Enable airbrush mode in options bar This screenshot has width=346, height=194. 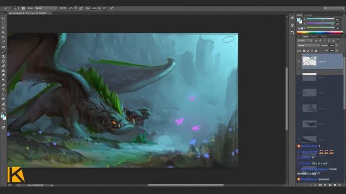click(x=105, y=8)
